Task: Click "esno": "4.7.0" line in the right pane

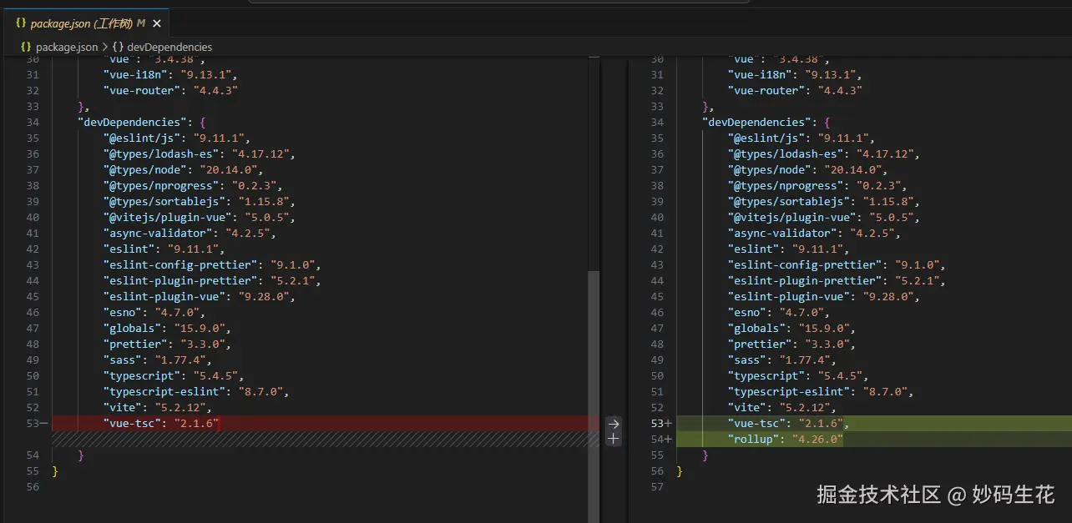Action: click(x=779, y=312)
